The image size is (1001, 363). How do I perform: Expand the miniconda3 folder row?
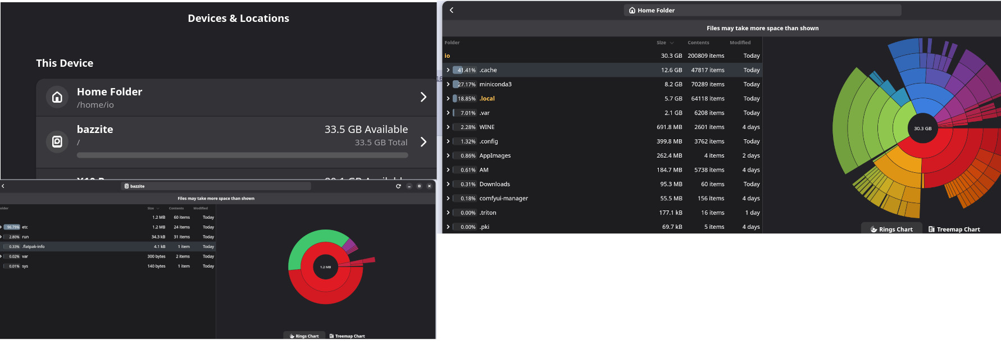pos(448,84)
